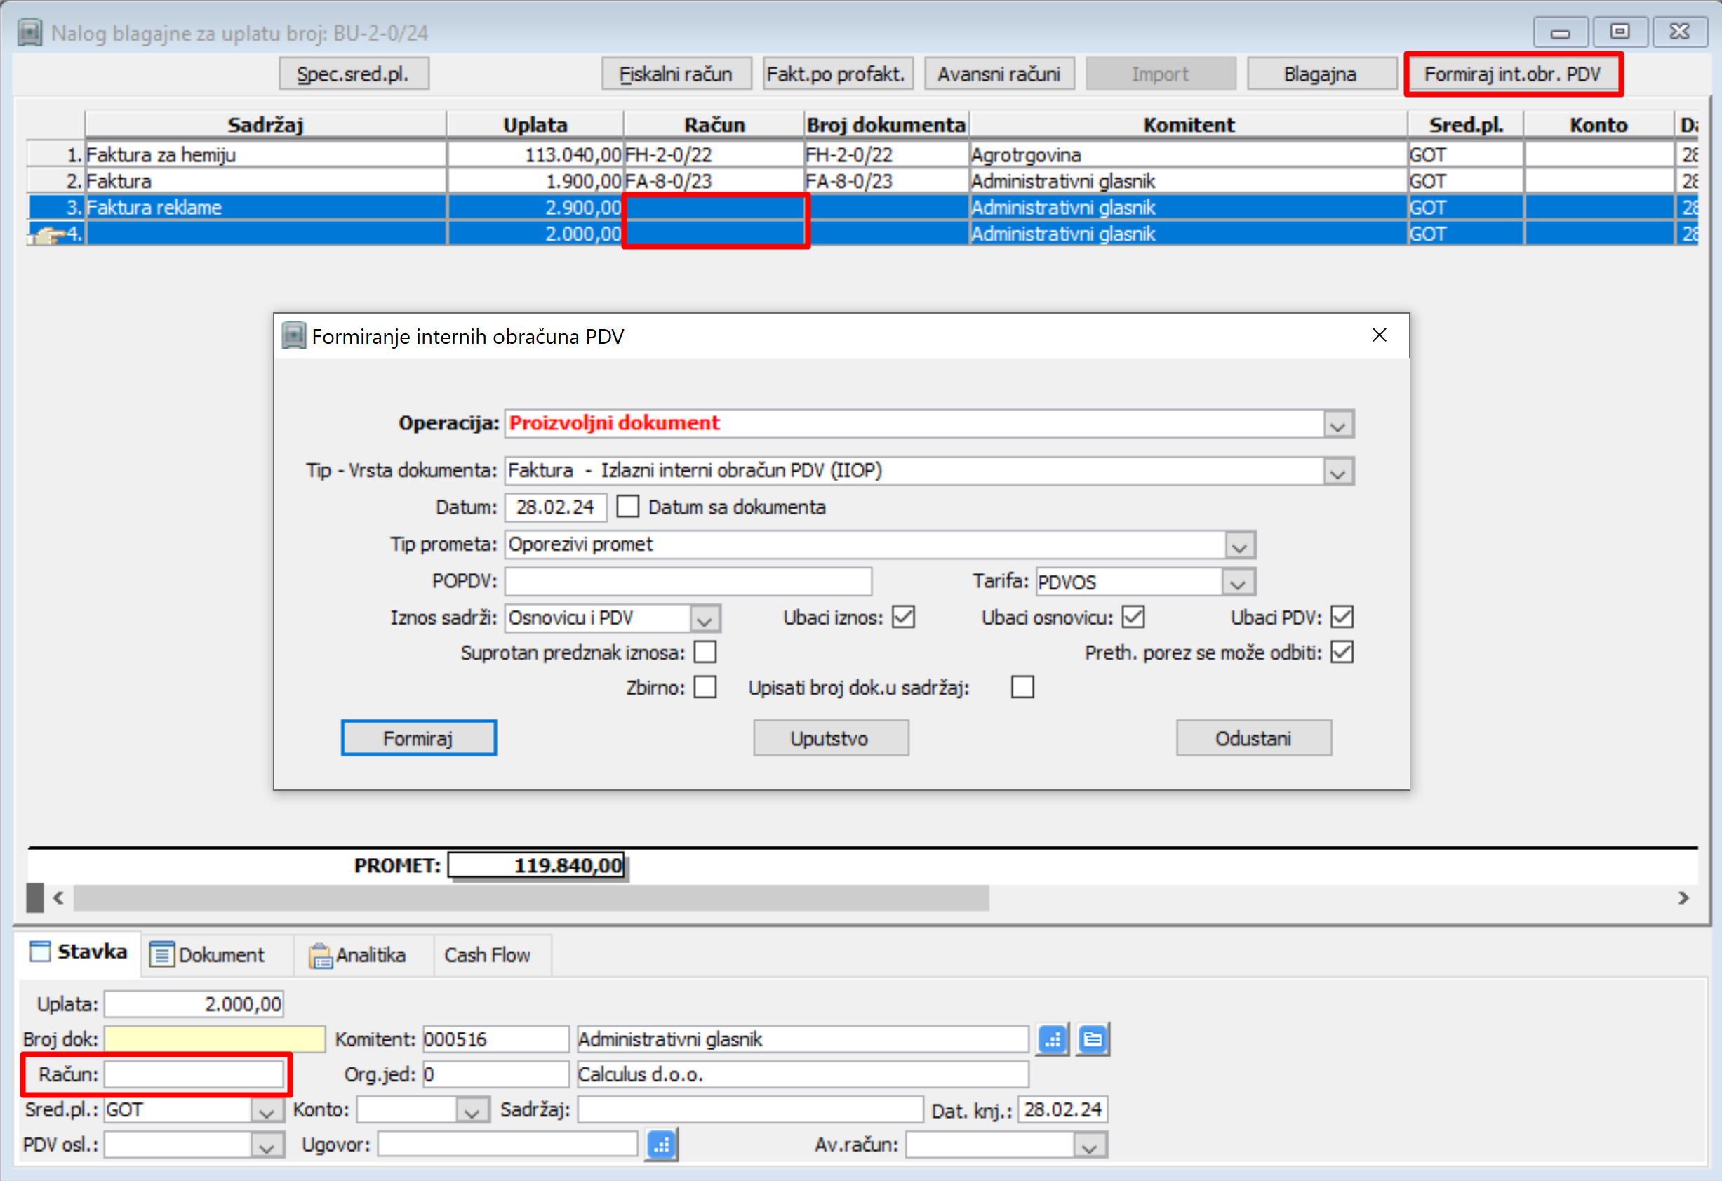Viewport: 1722px width, 1181px height.
Task: Check Suprotan predznak iznosa option
Action: click(705, 653)
